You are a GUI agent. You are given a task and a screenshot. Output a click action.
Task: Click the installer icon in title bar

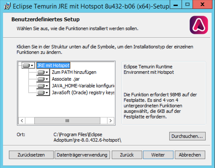coord(7,6)
